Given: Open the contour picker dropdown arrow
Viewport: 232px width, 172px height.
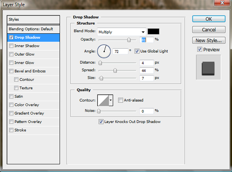Looking at the screenshot, I should pyautogui.click(x=111, y=100).
